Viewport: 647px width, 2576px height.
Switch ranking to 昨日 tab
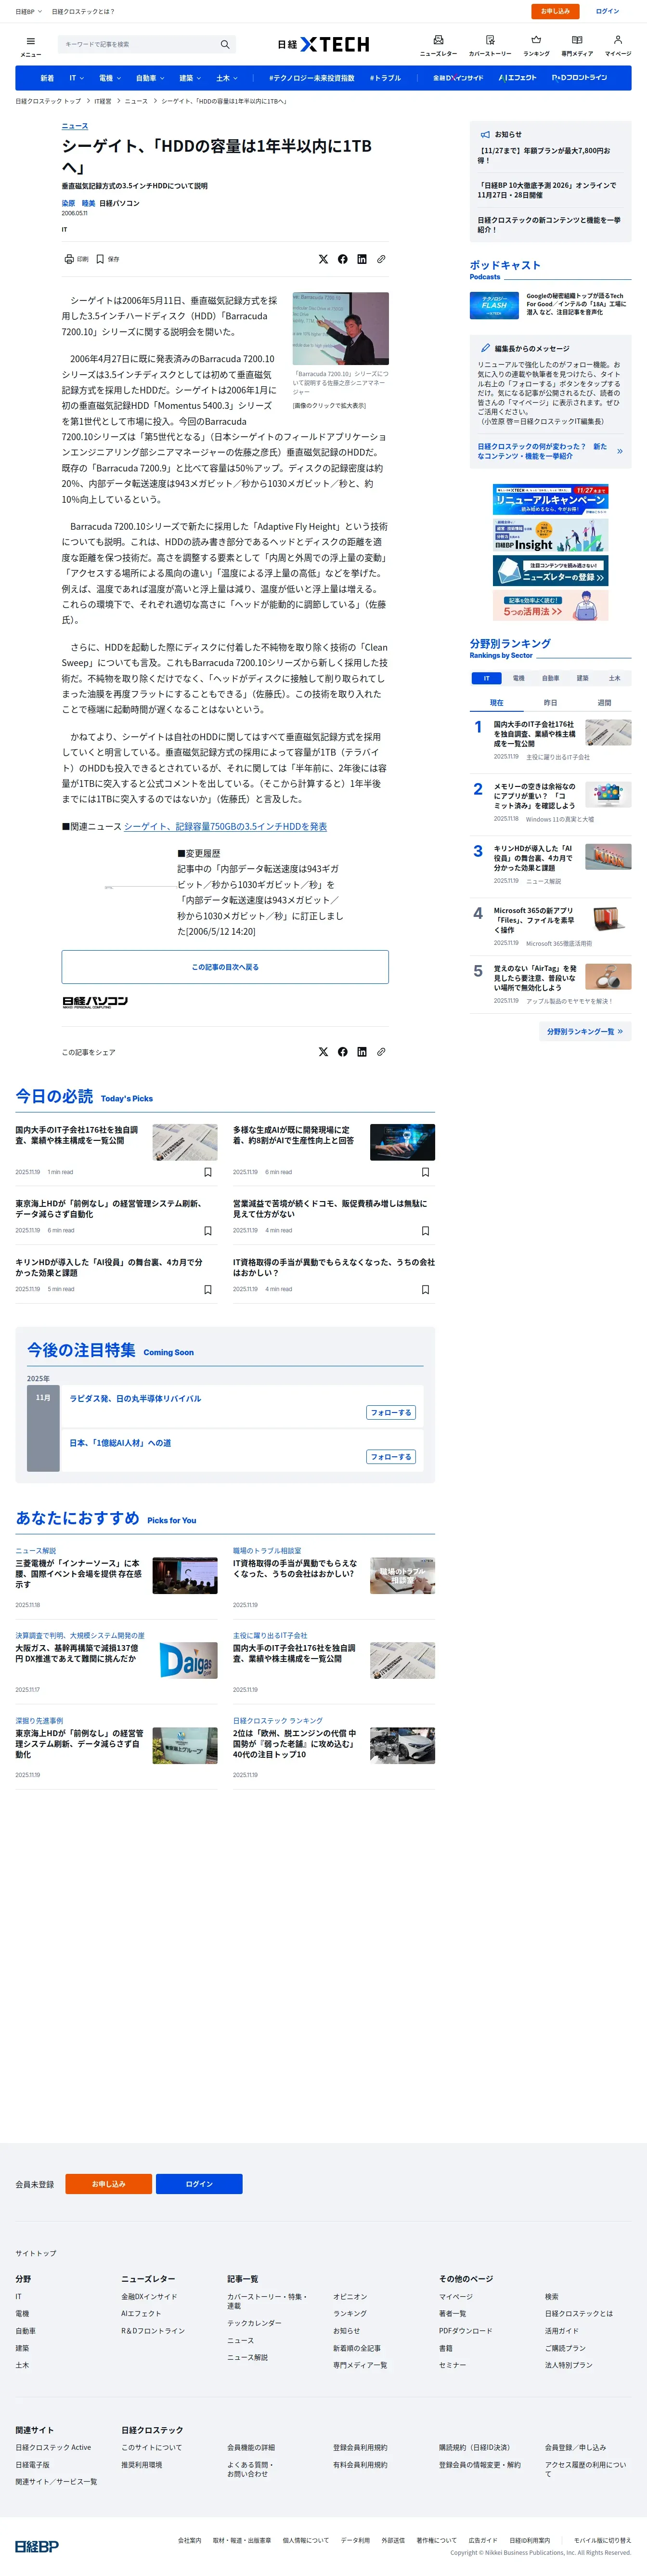coord(550,703)
